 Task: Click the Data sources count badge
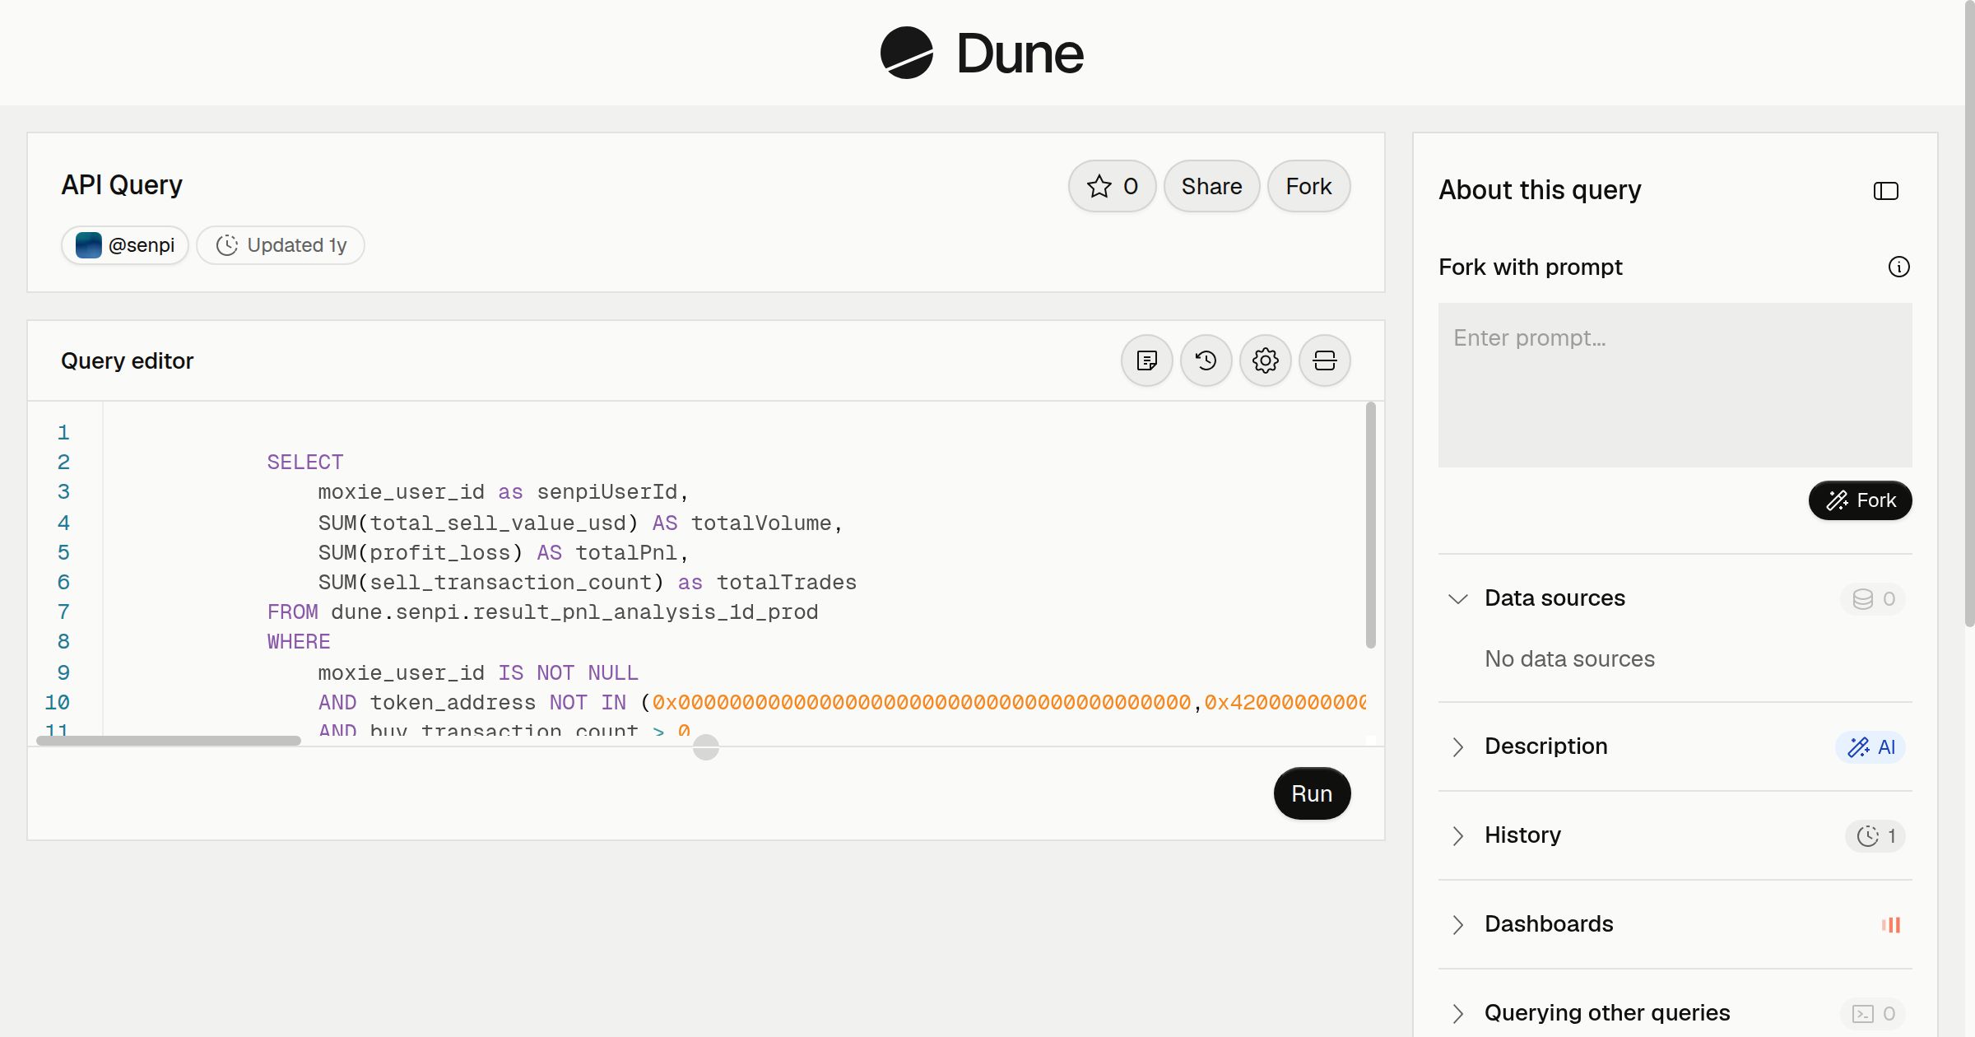coord(1873,598)
